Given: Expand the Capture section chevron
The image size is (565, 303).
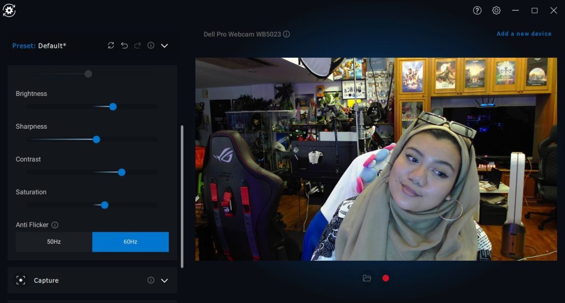Looking at the screenshot, I should (164, 280).
